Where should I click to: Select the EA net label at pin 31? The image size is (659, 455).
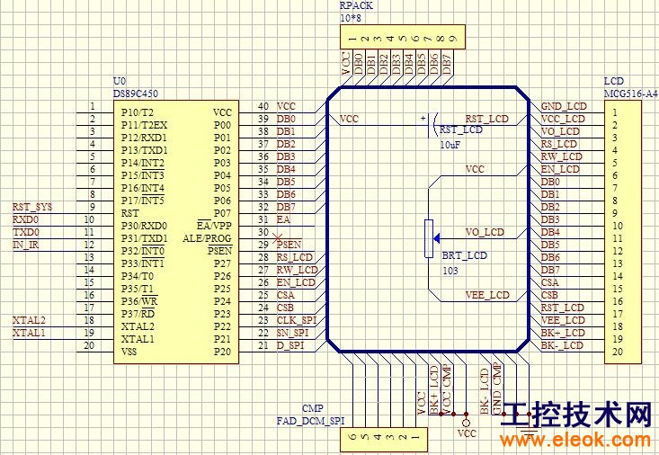click(283, 219)
